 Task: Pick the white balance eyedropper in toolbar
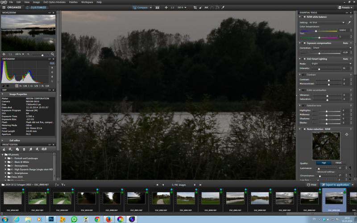click(223, 8)
